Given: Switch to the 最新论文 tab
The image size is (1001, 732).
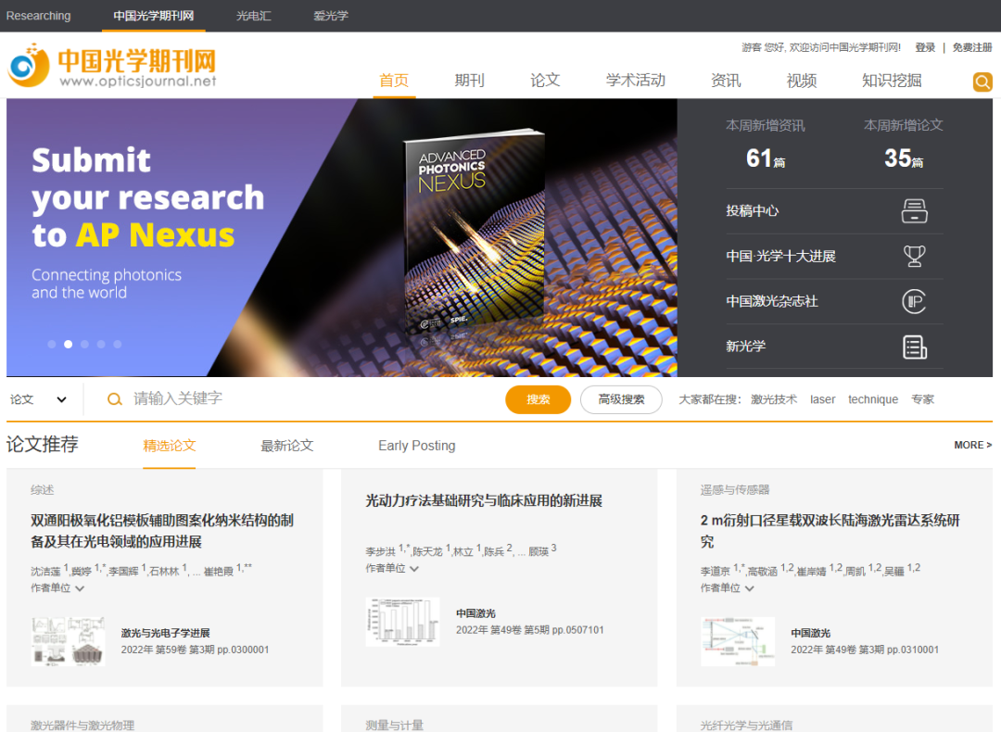Looking at the screenshot, I should coord(286,446).
